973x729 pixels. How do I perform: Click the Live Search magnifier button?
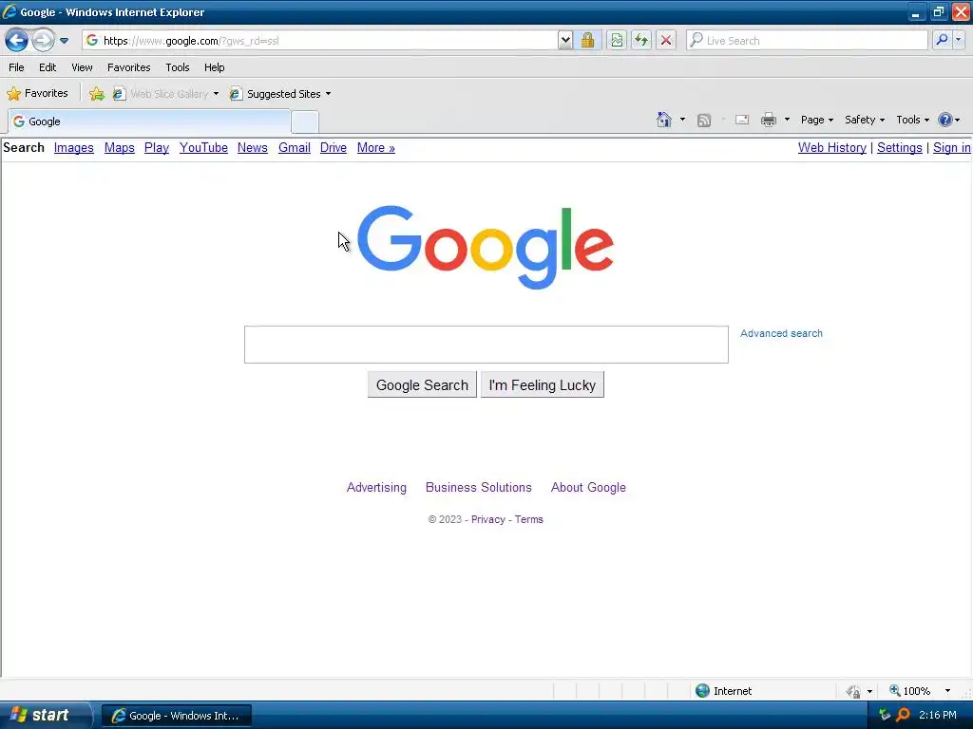pos(942,40)
